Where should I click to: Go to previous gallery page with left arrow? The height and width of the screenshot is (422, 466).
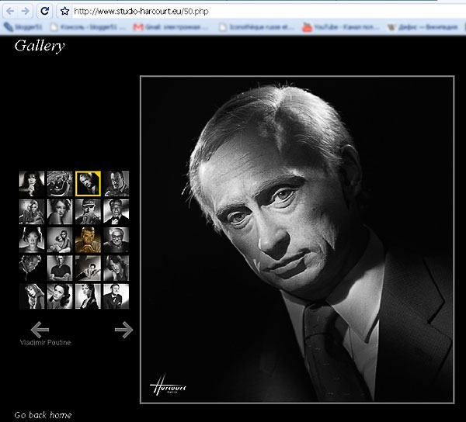[x=40, y=330]
